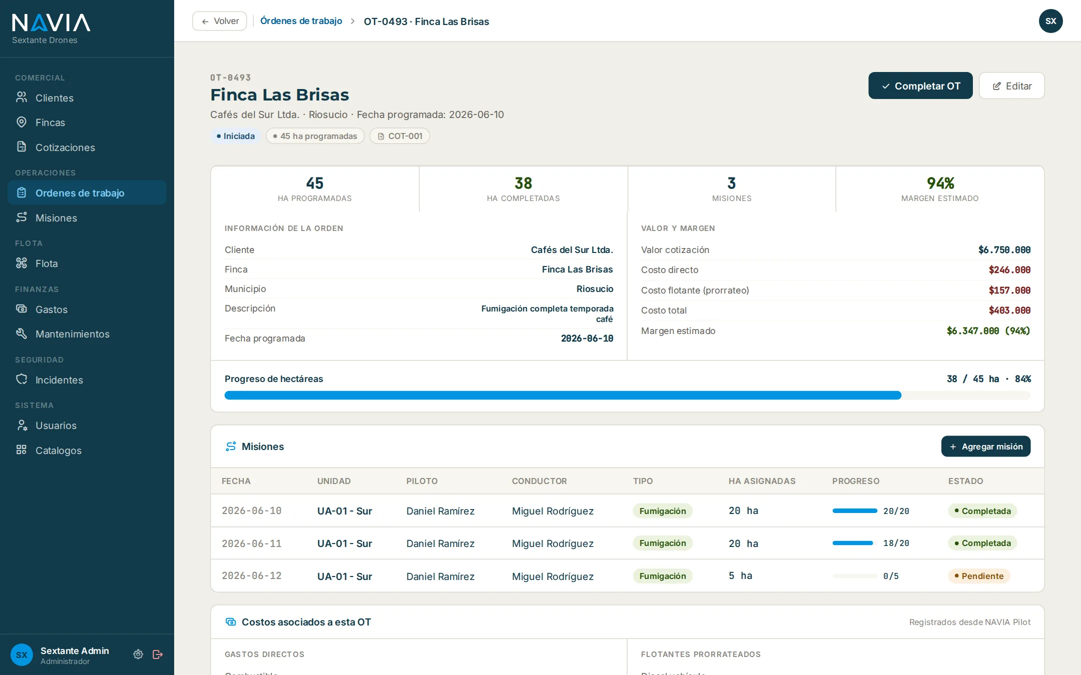Screen dimensions: 1081x675
Task: Click the 18/20 mission progress bar
Action: (855, 543)
